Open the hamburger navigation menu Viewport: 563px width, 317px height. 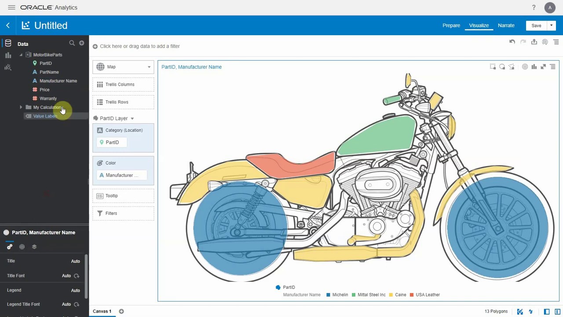(11, 7)
